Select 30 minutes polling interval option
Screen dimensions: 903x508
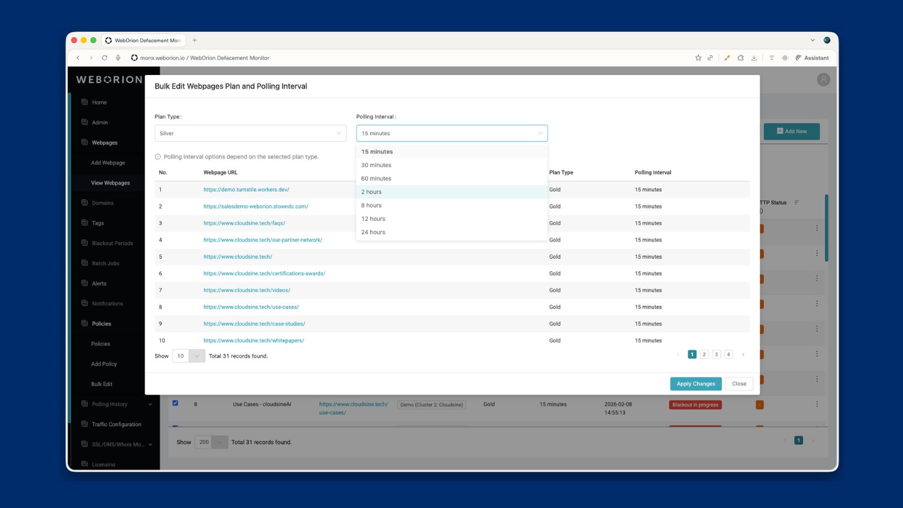(376, 165)
